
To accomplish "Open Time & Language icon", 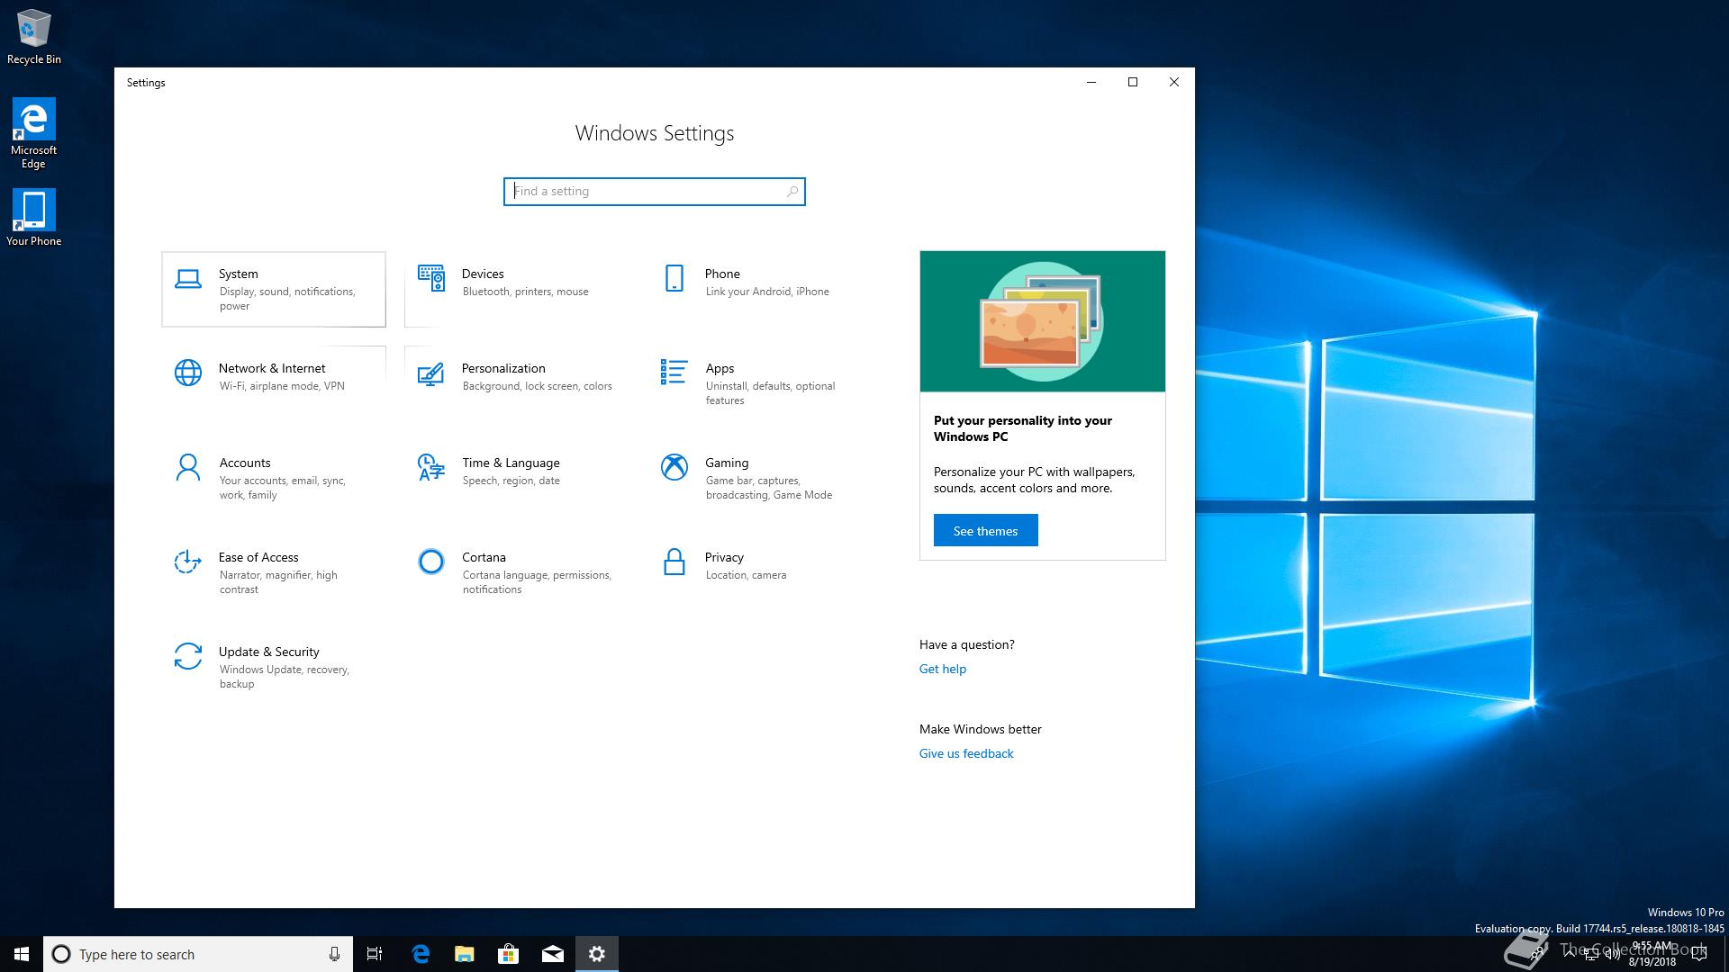I will click(431, 467).
